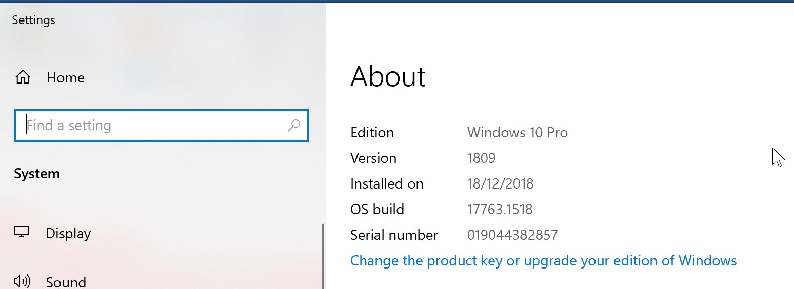Click the System category heading
This screenshot has width=794, height=289.
click(x=37, y=174)
